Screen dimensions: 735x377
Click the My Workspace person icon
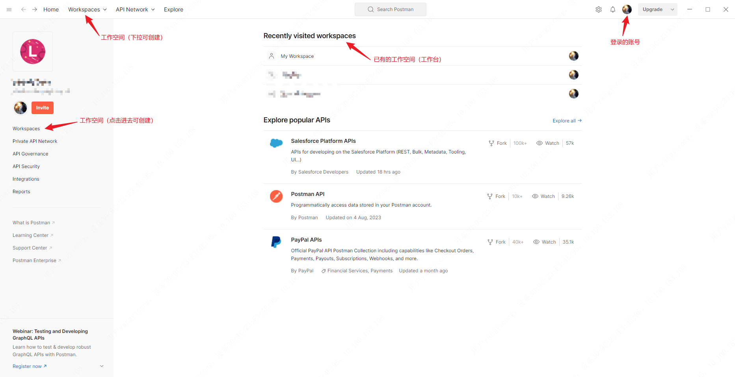pyautogui.click(x=272, y=56)
